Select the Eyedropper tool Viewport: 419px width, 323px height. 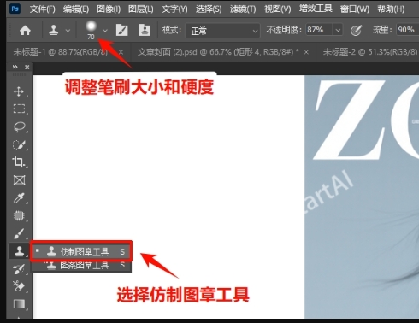19,198
